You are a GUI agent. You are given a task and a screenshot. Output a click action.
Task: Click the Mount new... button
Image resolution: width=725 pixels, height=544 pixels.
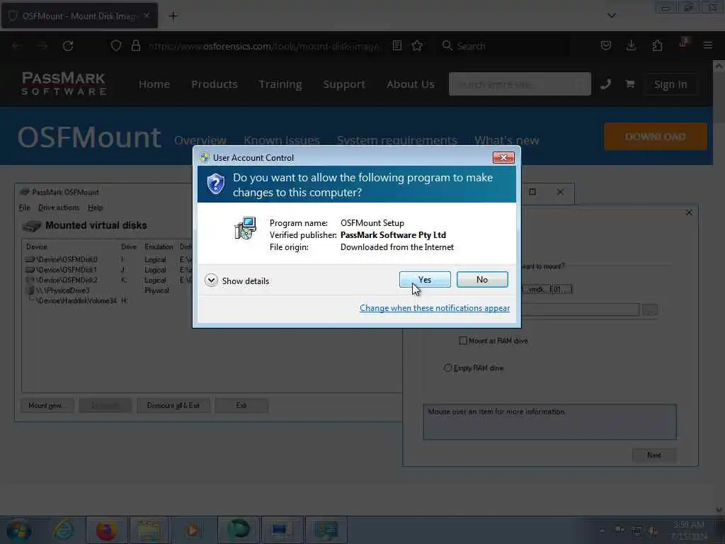click(x=47, y=405)
